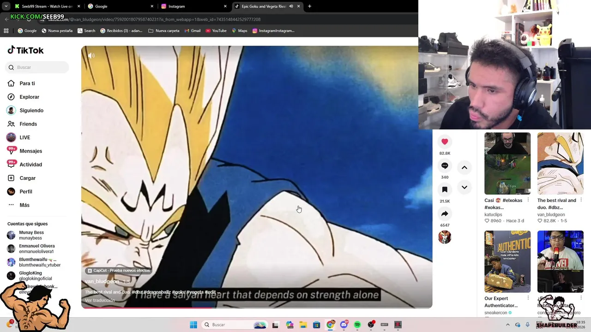Open the comments via the speech bubble icon
591x332 pixels.
point(445,166)
